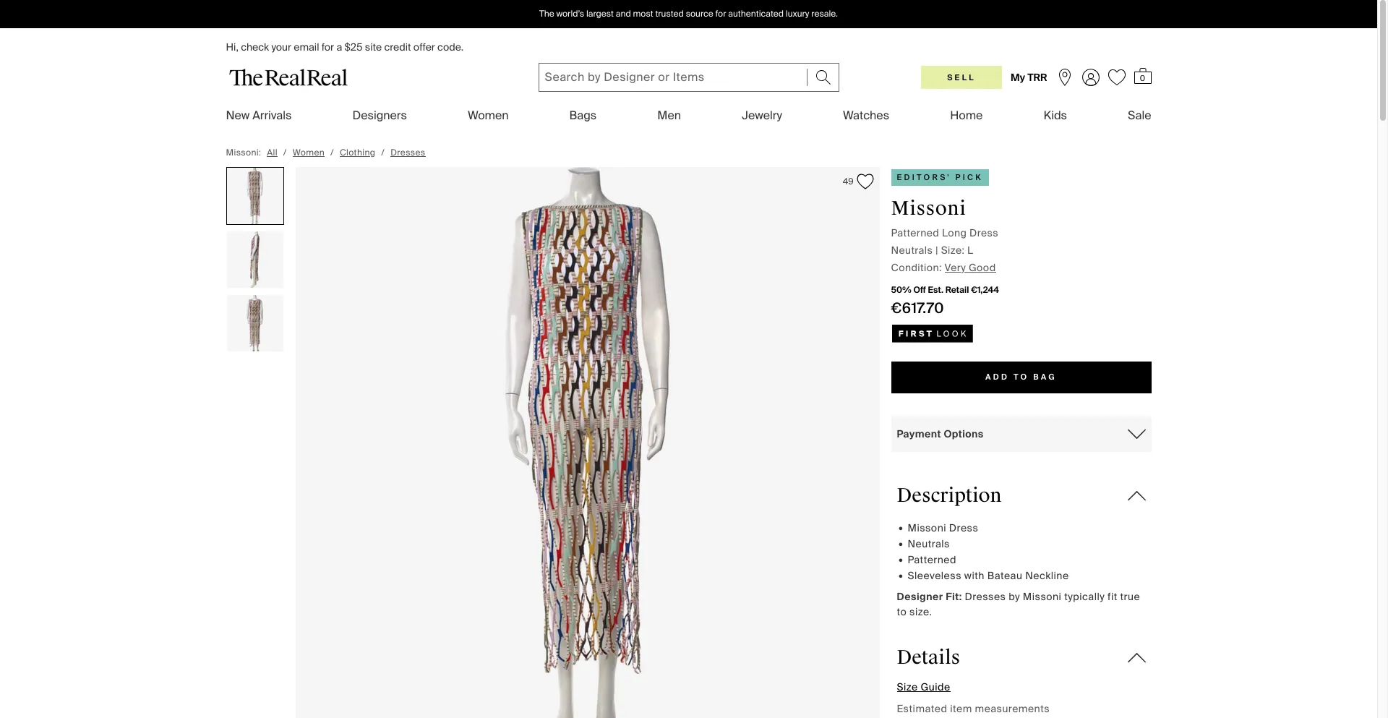Open Watches menu
This screenshot has height=718, width=1388.
click(x=866, y=115)
